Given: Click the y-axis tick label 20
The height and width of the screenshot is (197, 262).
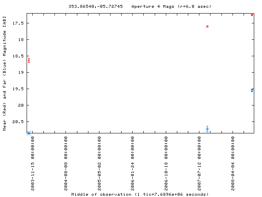Looking at the screenshot, I should click(21, 105).
